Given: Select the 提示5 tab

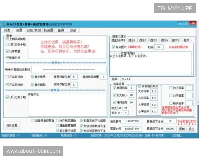Looking at the screenshot, I should click(175, 40).
